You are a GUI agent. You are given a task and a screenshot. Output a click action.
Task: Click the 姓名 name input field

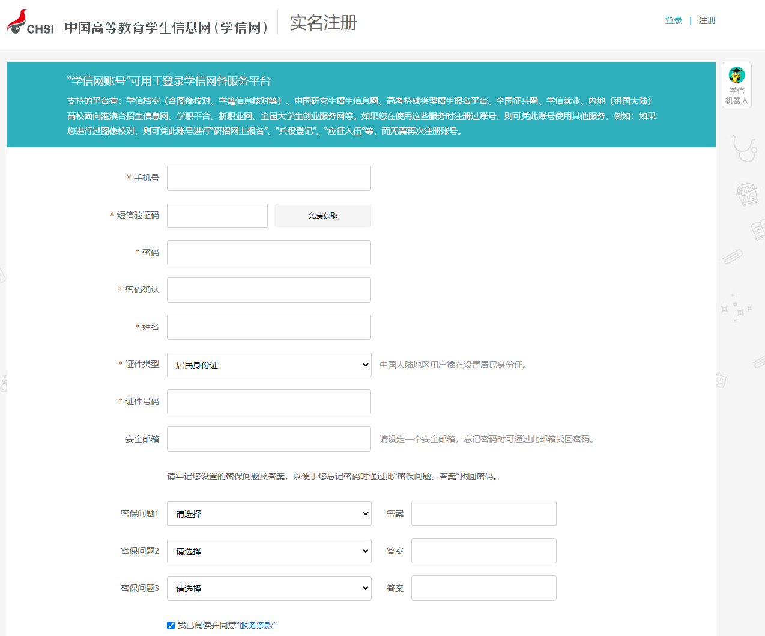pyautogui.click(x=268, y=327)
